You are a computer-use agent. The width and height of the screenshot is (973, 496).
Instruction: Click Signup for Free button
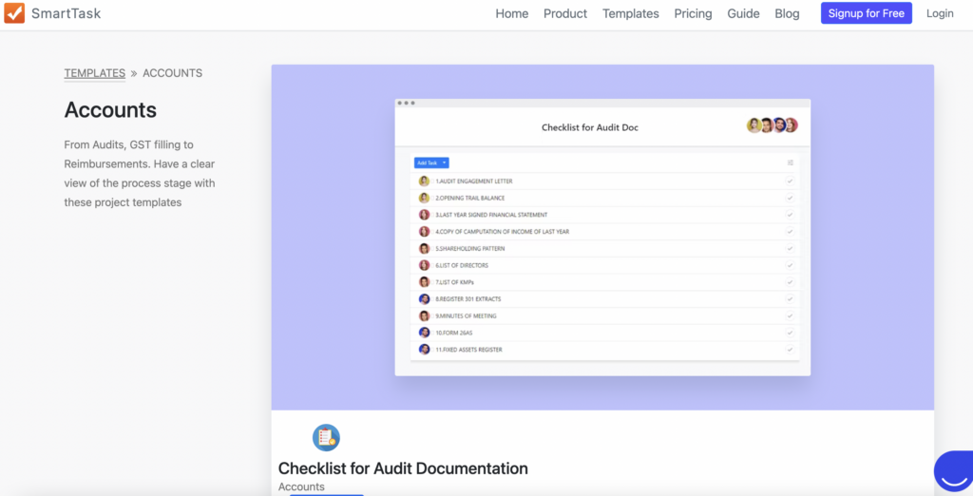coord(867,13)
